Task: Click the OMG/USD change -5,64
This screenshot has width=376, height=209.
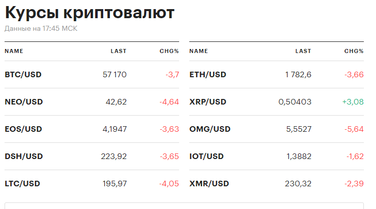Action: 354,129
